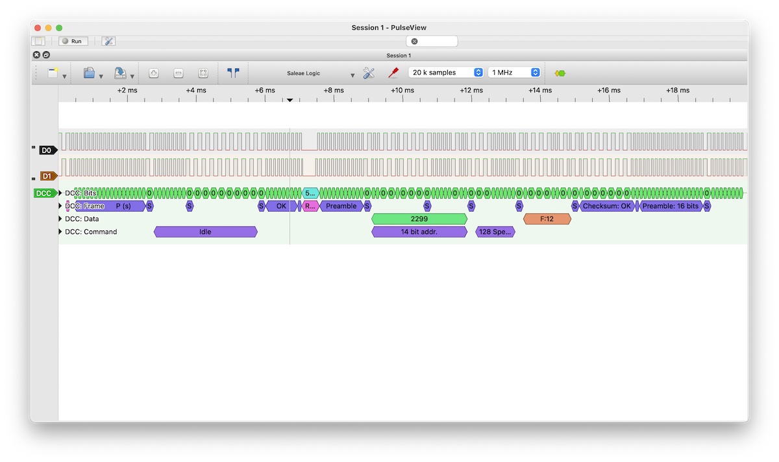Click the add protocol decoder icon
This screenshot has width=779, height=462.
click(x=560, y=73)
